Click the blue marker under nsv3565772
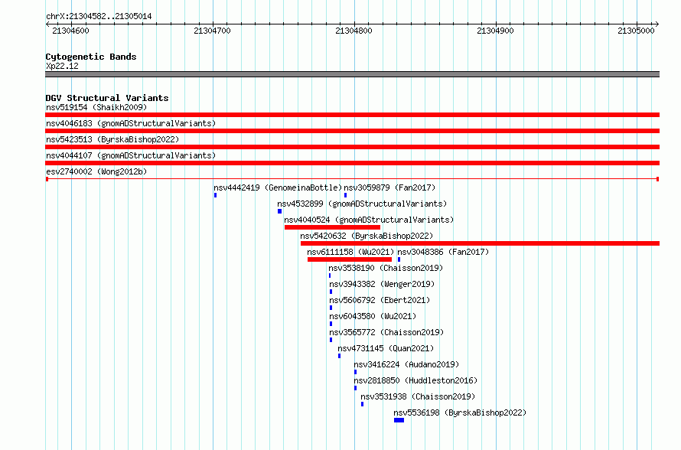Image resolution: width=681 pixels, height=450 pixels. tap(331, 340)
